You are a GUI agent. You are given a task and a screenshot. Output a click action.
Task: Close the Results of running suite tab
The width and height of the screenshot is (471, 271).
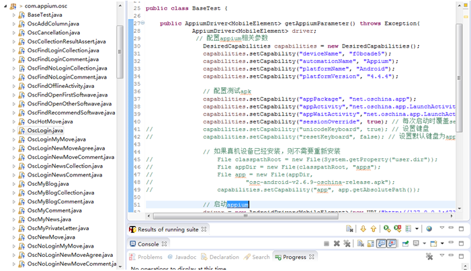coord(204,229)
